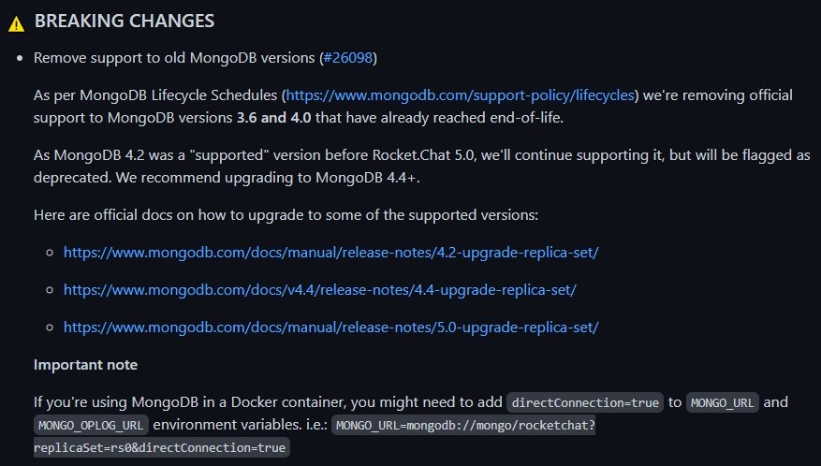Click the MONGO_URL inline code label
821x466 pixels.
tap(722, 402)
